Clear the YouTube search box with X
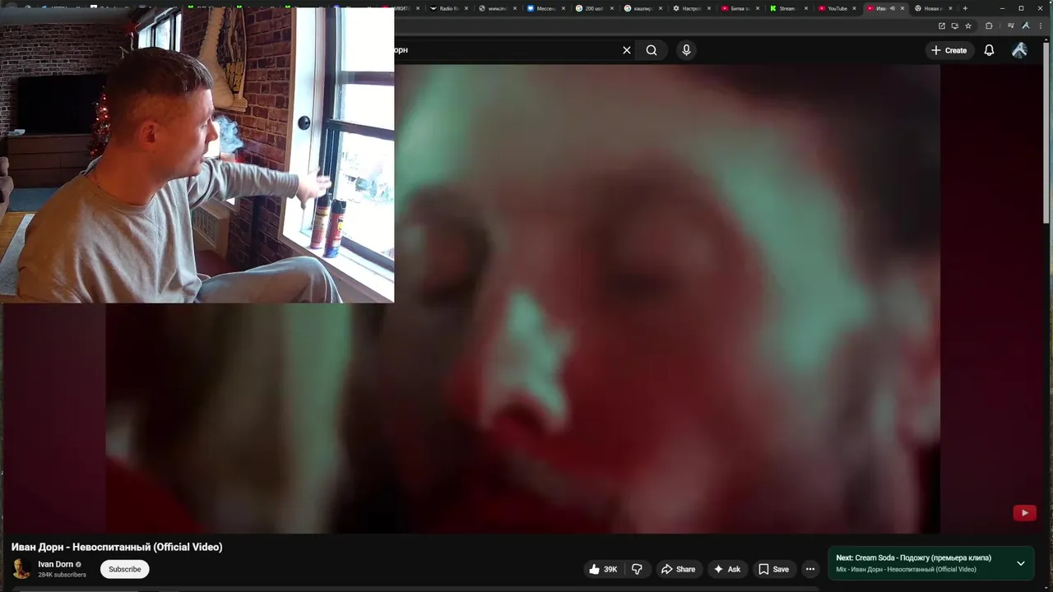Screen dimensions: 1053x592 pos(627,50)
